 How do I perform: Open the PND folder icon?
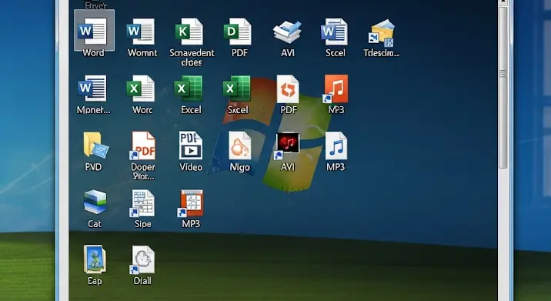pyautogui.click(x=96, y=145)
